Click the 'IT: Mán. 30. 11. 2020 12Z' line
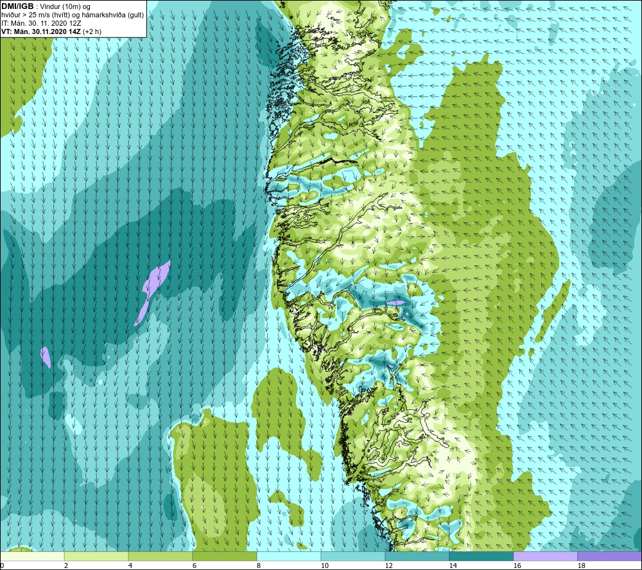The width and height of the screenshot is (642, 570). tap(40, 23)
